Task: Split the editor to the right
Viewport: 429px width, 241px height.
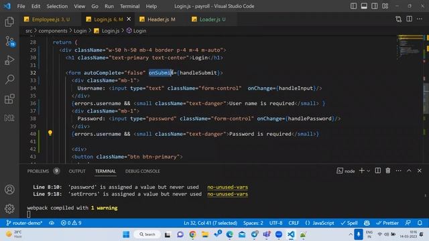Action: (409, 19)
